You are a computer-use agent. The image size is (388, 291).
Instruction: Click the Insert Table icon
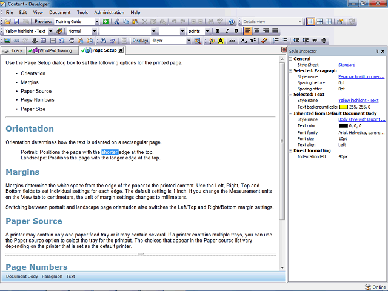click(44, 41)
